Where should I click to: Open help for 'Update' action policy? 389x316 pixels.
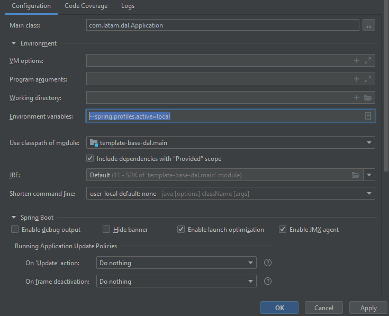[x=268, y=263]
